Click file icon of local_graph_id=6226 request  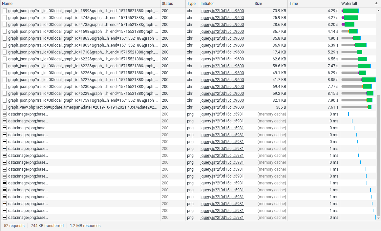tap(4, 73)
